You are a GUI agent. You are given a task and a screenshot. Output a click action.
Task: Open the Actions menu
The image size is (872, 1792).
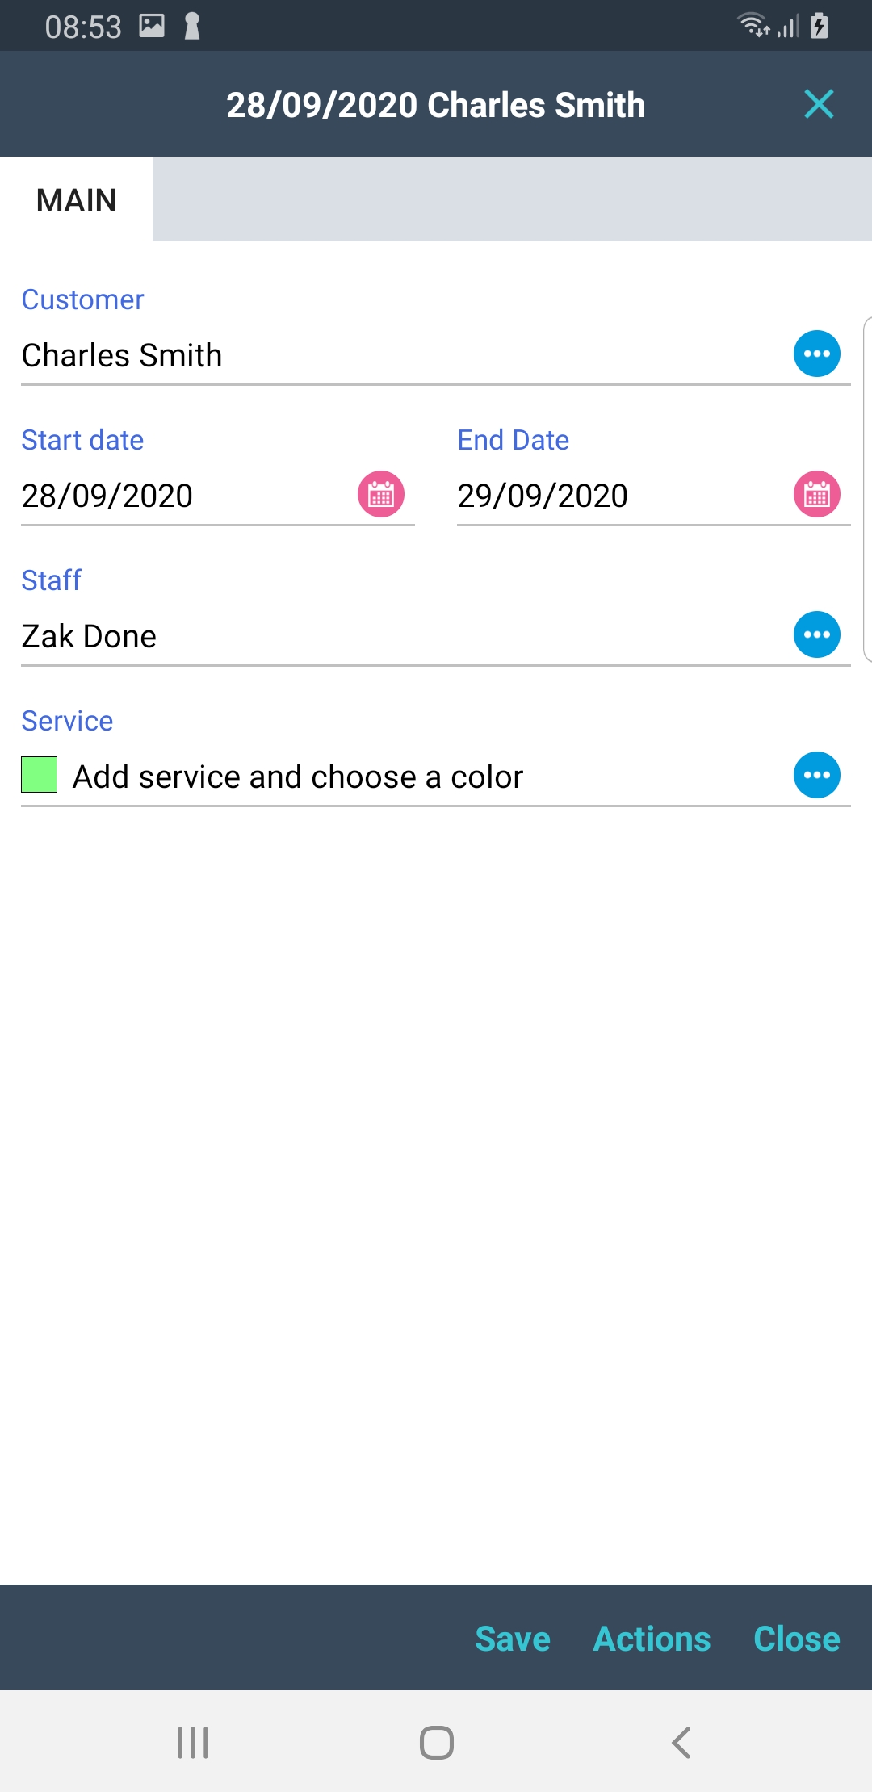tap(652, 1639)
